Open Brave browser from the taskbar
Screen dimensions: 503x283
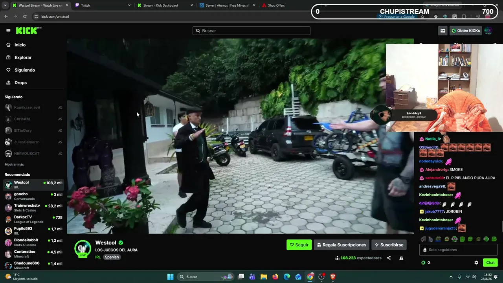point(333,277)
